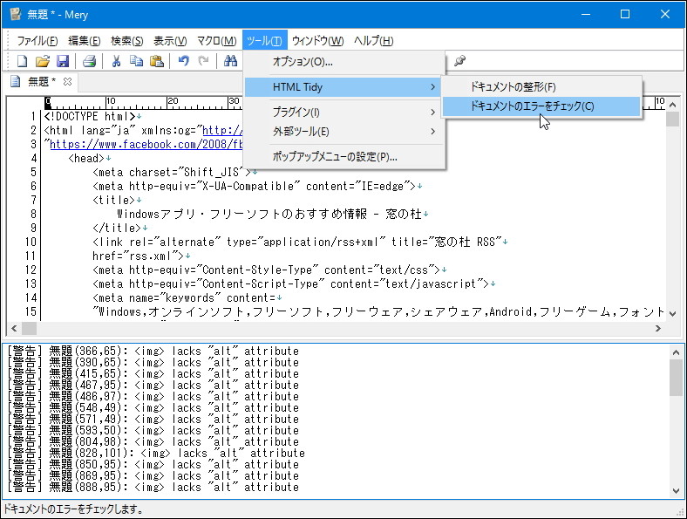Viewport: 687px width, 519px height.
Task: Open the 編集(E) menu
Action: pyautogui.click(x=84, y=41)
